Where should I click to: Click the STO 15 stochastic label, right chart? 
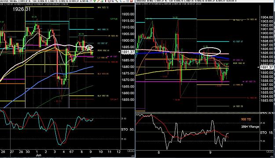[x=267, y=133]
